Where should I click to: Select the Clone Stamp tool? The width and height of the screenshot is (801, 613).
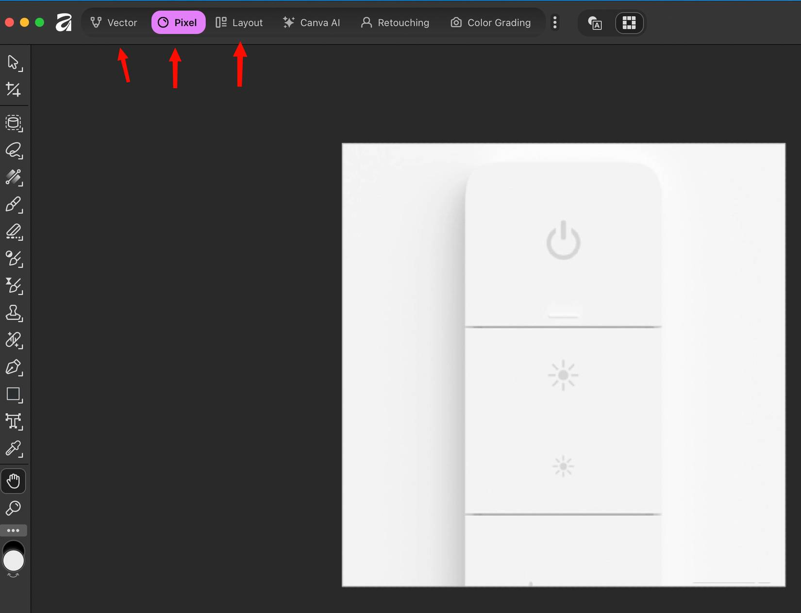tap(13, 314)
